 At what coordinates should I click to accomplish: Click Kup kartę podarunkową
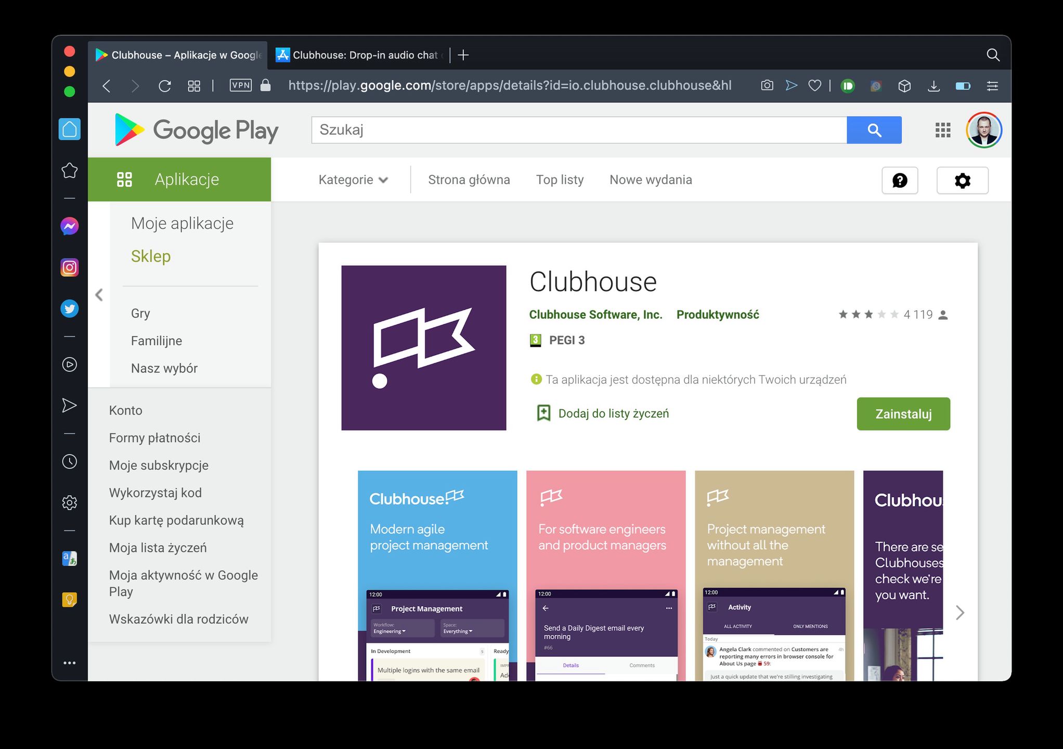click(x=176, y=520)
